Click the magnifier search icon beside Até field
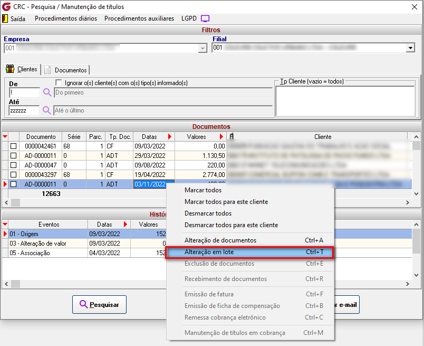This screenshot has height=346, width=424. [46, 110]
